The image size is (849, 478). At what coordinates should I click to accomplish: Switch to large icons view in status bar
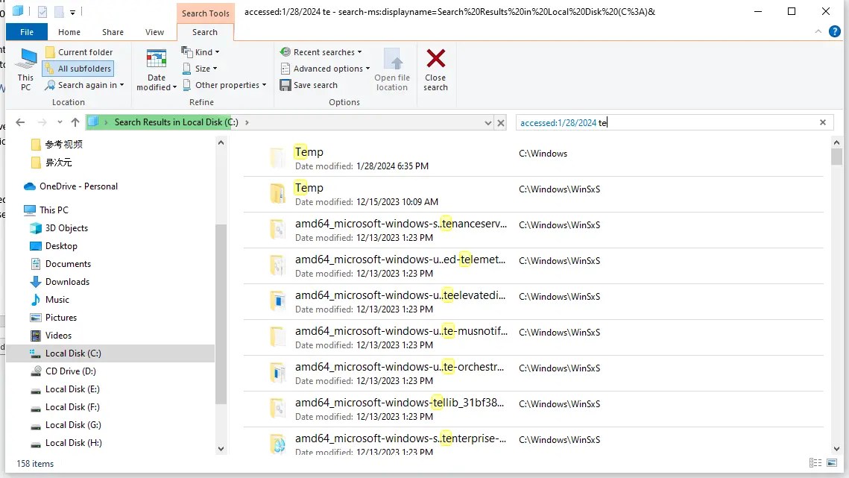coord(831,463)
